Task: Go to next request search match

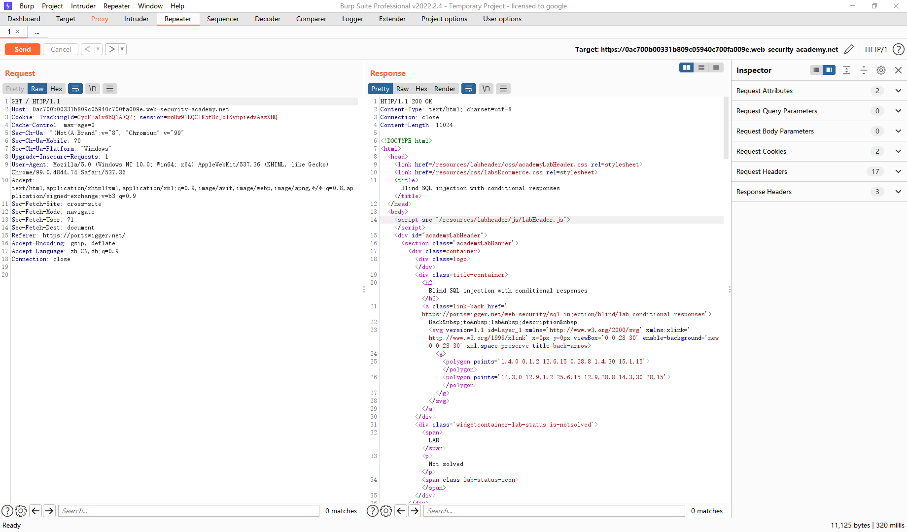Action: [49, 511]
